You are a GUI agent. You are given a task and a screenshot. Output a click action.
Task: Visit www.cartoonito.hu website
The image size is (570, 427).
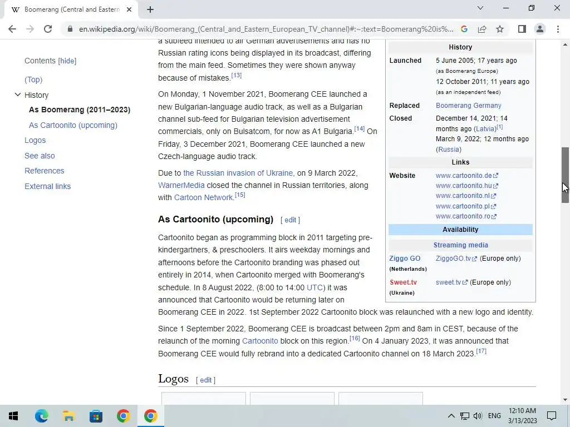[467, 186]
